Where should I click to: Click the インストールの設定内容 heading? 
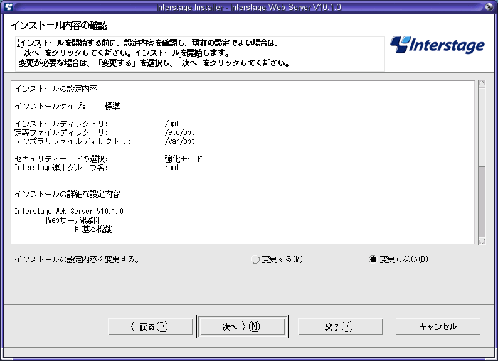click(x=56, y=89)
